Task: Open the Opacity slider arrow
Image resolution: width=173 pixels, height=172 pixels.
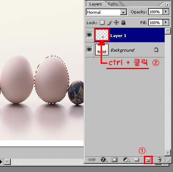Action: point(166,12)
